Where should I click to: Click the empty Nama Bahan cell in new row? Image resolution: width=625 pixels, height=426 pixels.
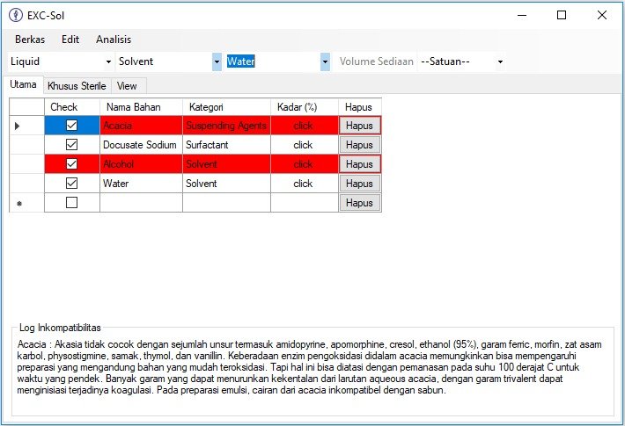(x=141, y=203)
